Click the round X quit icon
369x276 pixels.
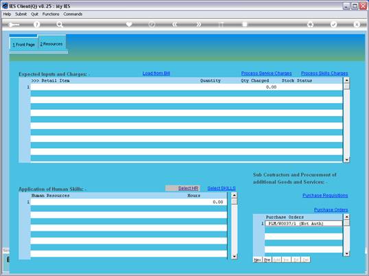click(357, 24)
